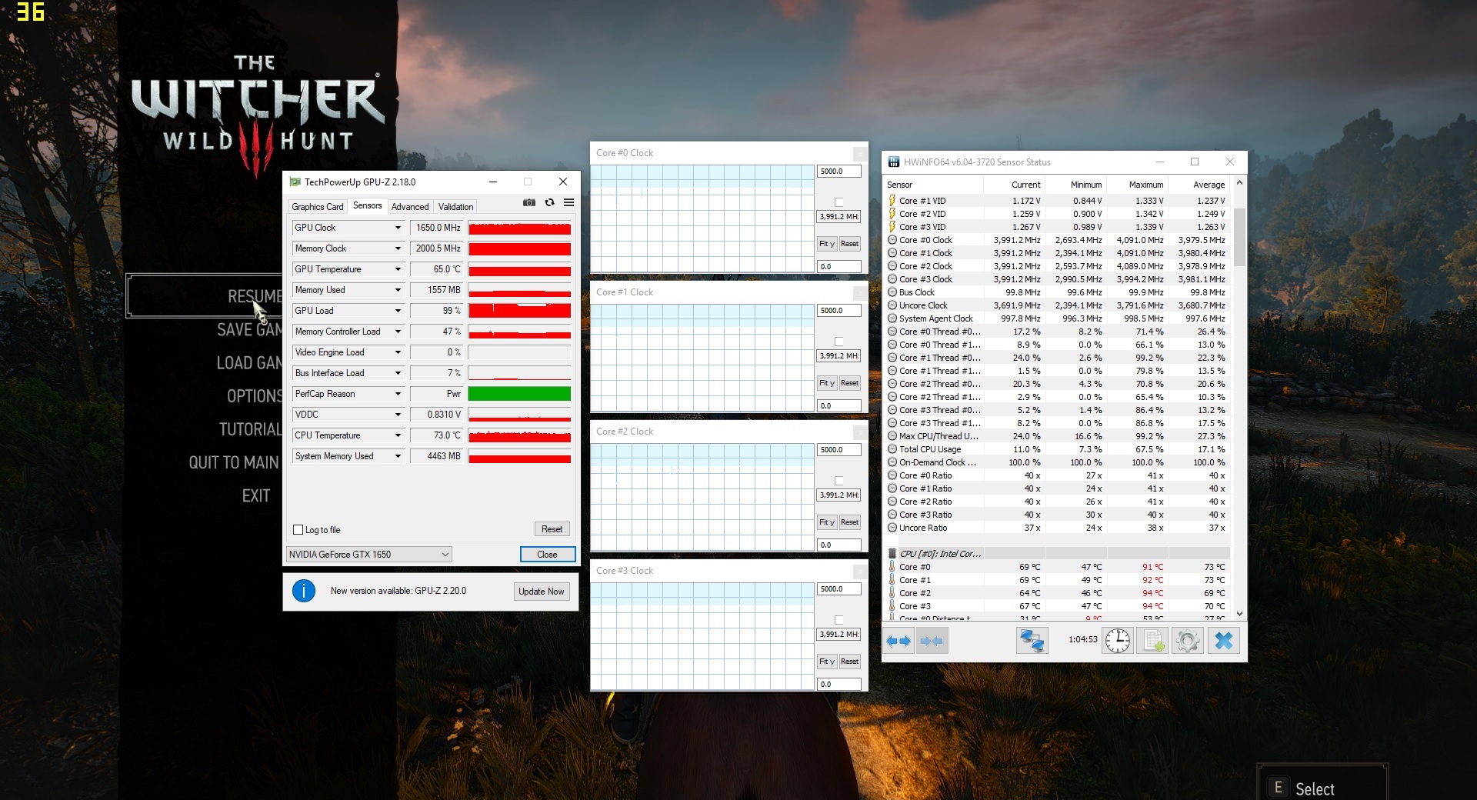Screen dimensions: 1477x800
Task: Click the blue info icon in update notice
Action: (304, 591)
